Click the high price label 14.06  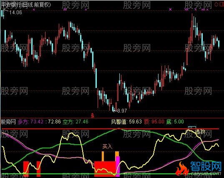pos(15,13)
